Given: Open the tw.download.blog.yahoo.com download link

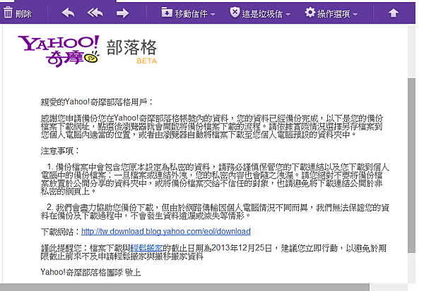Looking at the screenshot, I should [166, 231].
